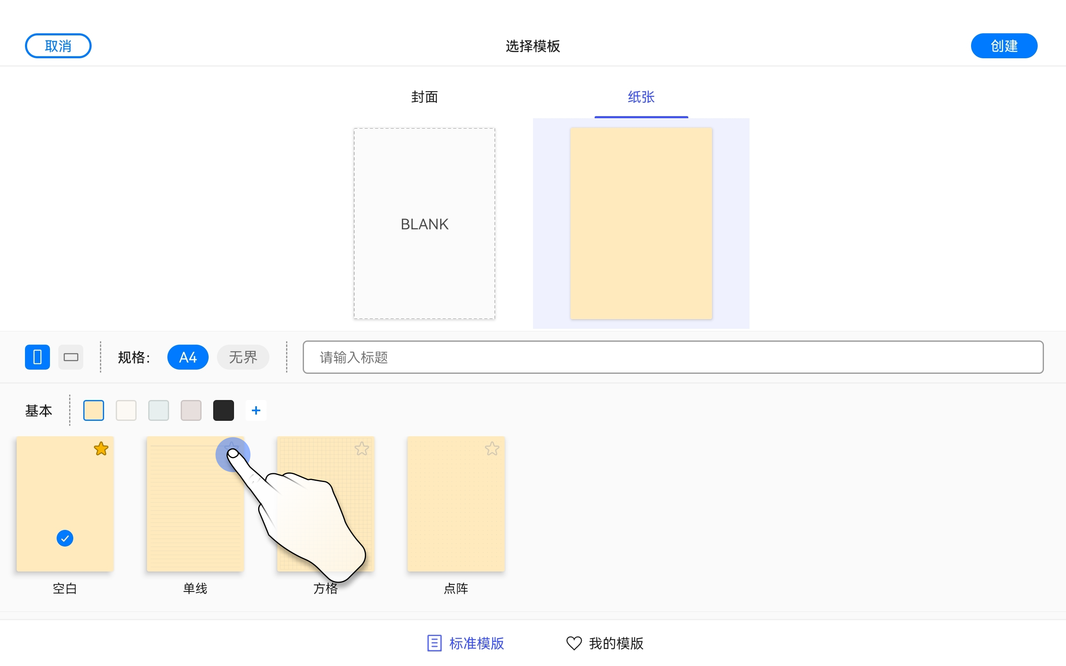This screenshot has height=666, width=1066.
Task: Choose A4 paper size
Action: point(188,357)
